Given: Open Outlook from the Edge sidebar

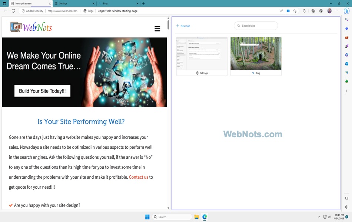Looking at the screenshot, I should (x=346, y=63).
